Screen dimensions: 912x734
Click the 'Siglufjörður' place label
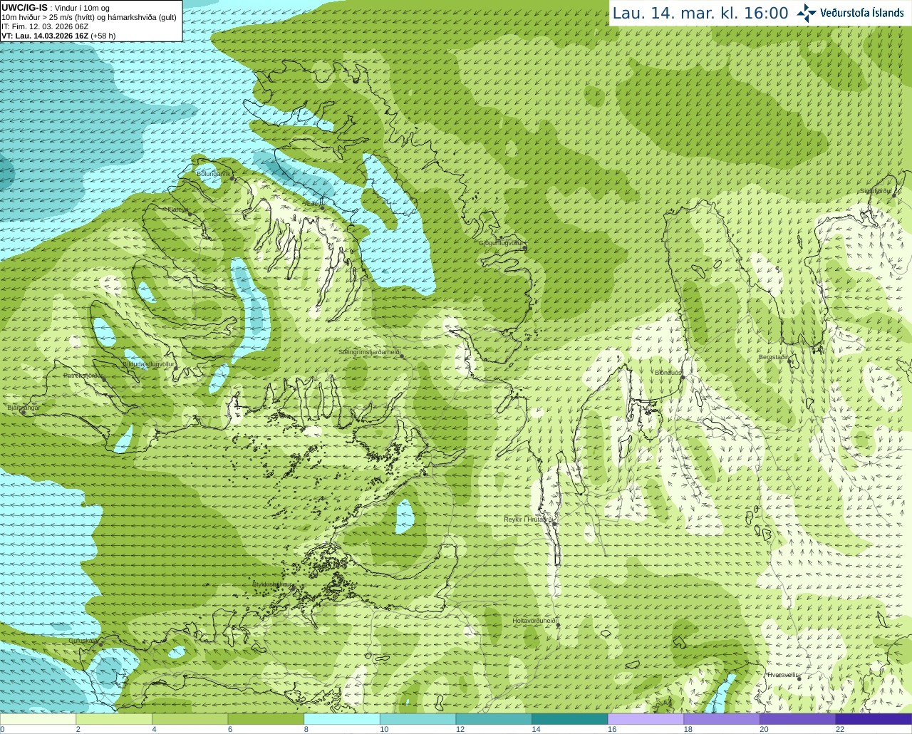click(x=876, y=191)
